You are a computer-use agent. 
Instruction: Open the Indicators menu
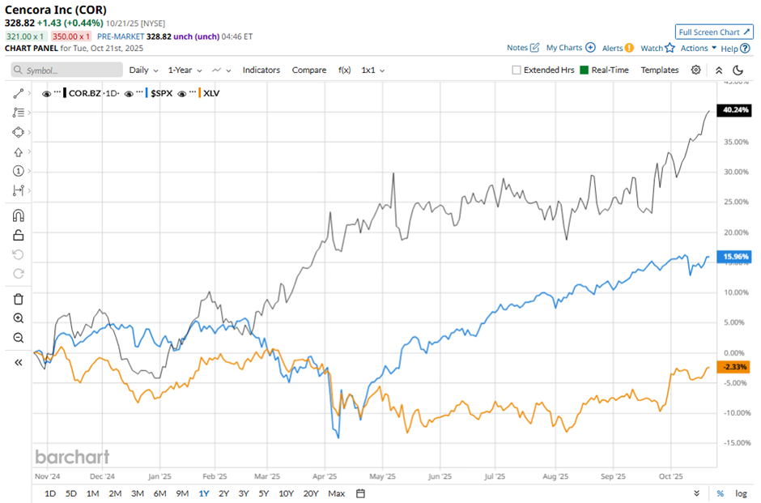click(261, 70)
